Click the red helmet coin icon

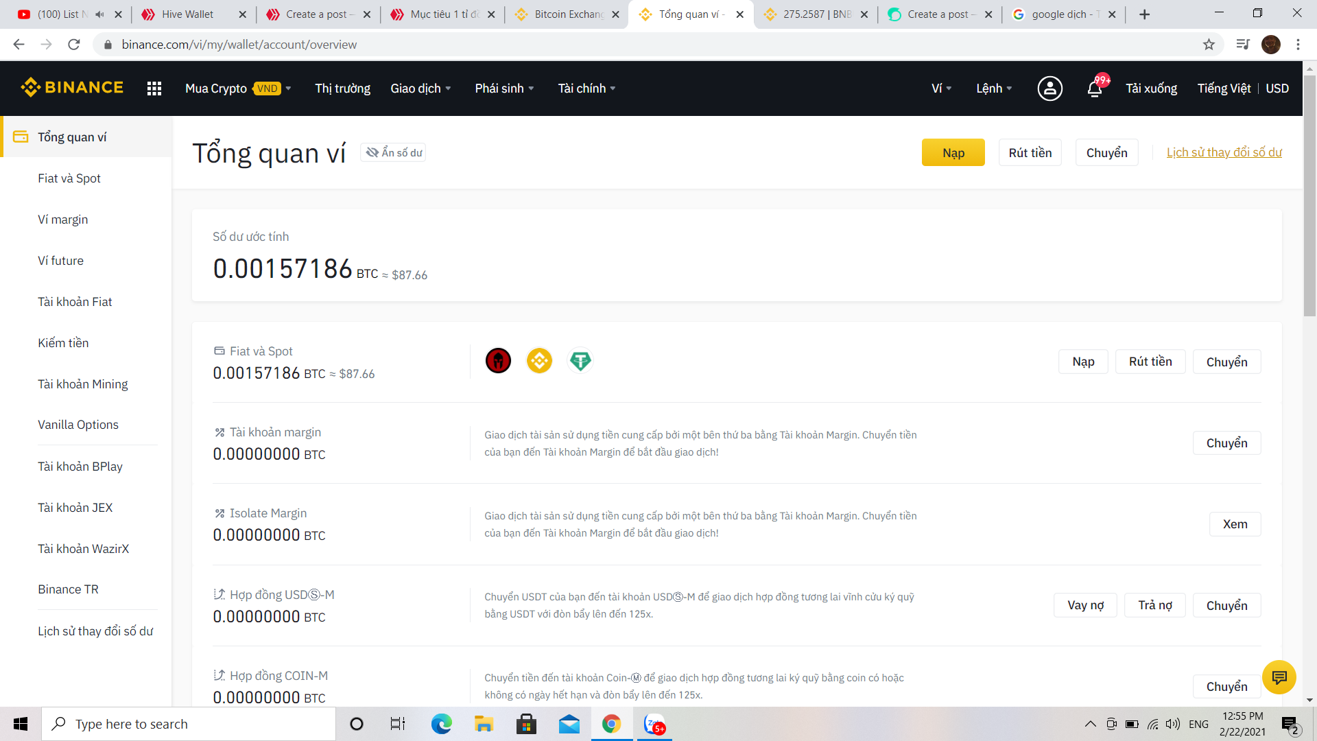498,361
